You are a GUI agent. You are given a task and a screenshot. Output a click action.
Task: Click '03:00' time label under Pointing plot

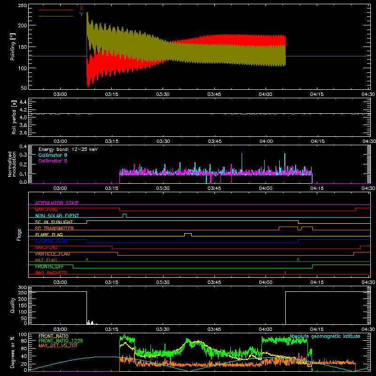60,94
